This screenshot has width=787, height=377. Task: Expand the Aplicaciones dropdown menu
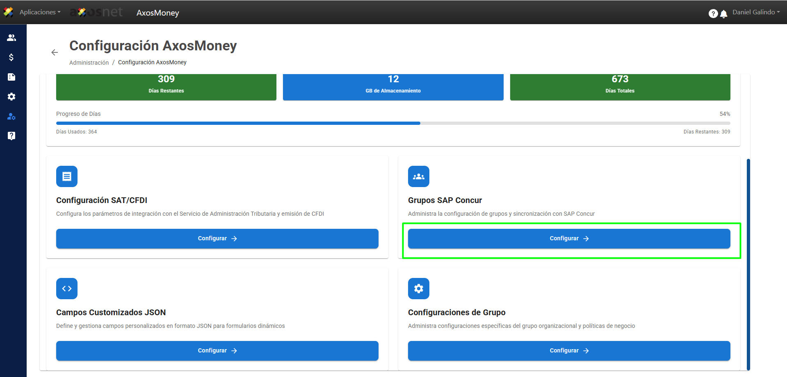pyautogui.click(x=40, y=12)
